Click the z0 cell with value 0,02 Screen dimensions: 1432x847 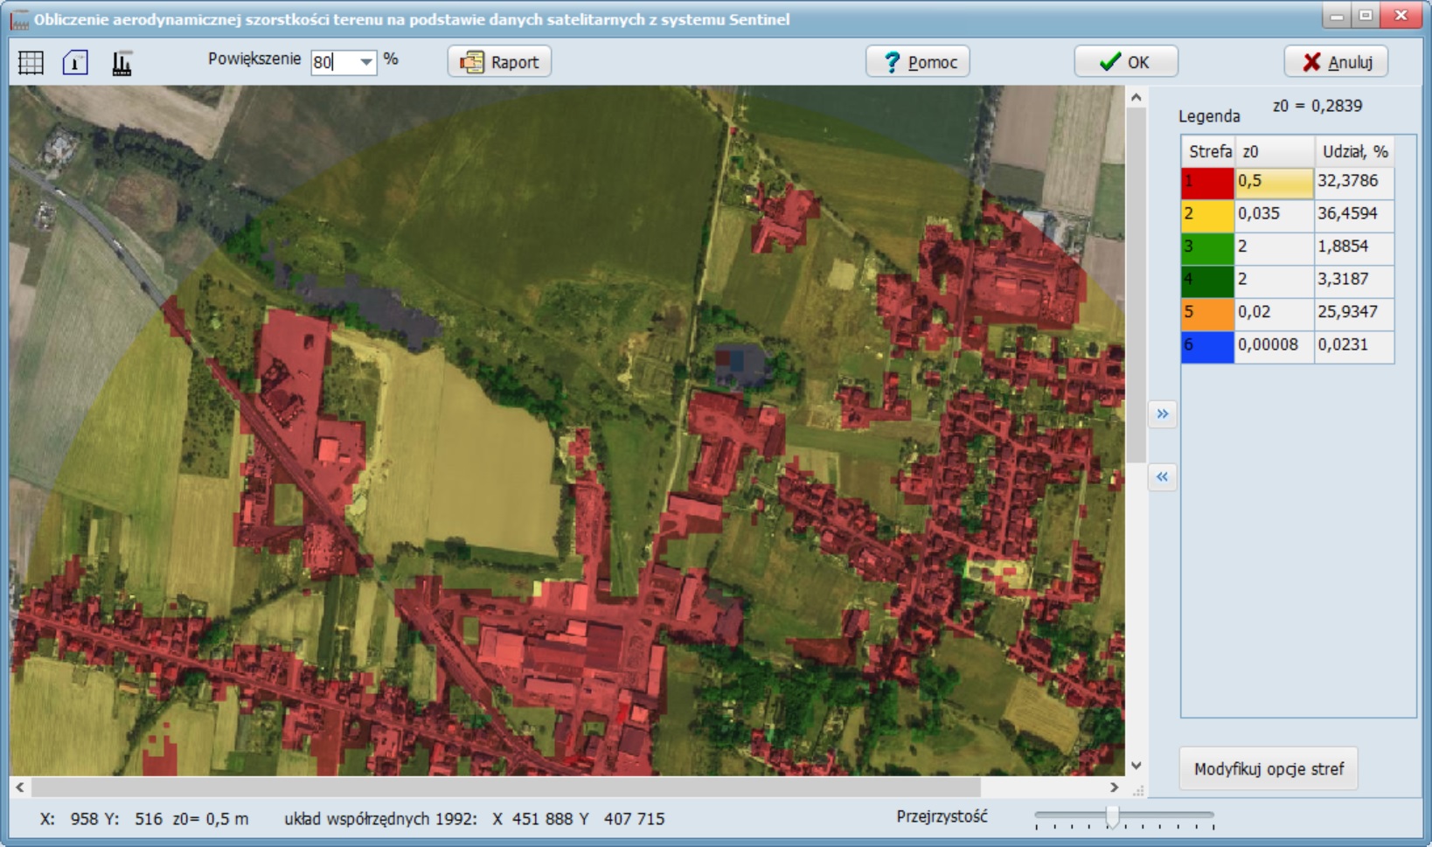click(1274, 313)
